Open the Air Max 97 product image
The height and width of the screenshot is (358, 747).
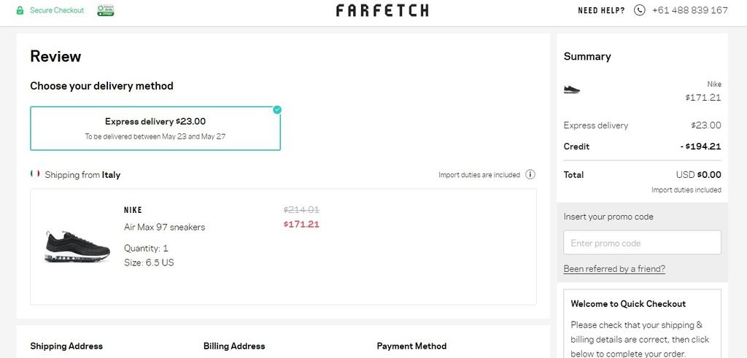[77, 246]
